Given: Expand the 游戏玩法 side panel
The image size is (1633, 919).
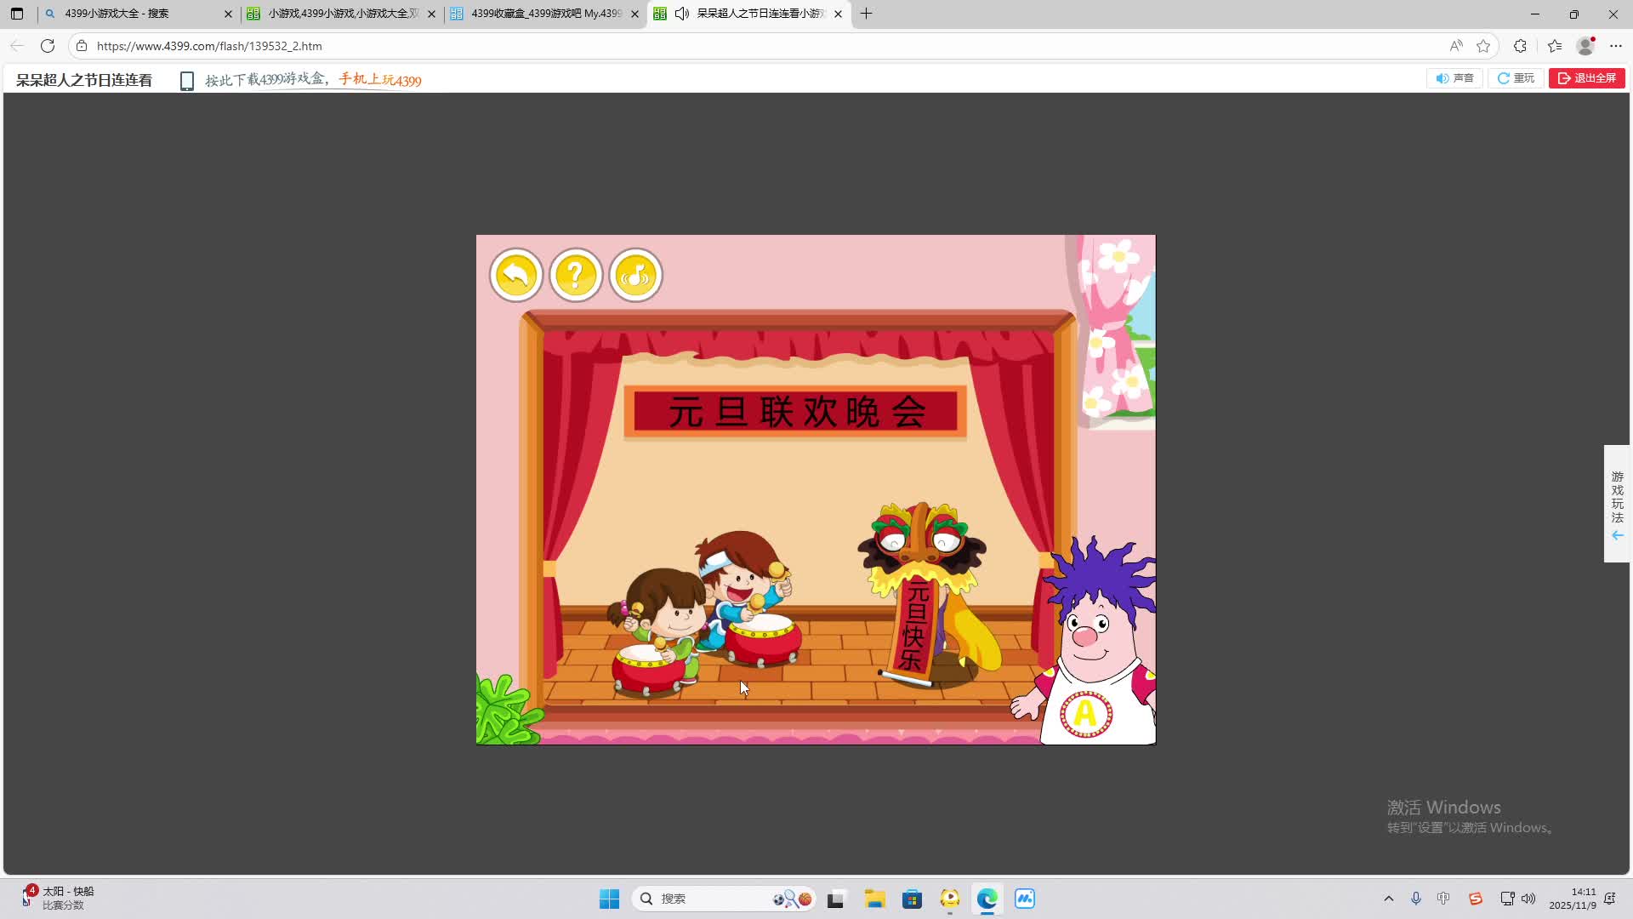Looking at the screenshot, I should pyautogui.click(x=1617, y=504).
